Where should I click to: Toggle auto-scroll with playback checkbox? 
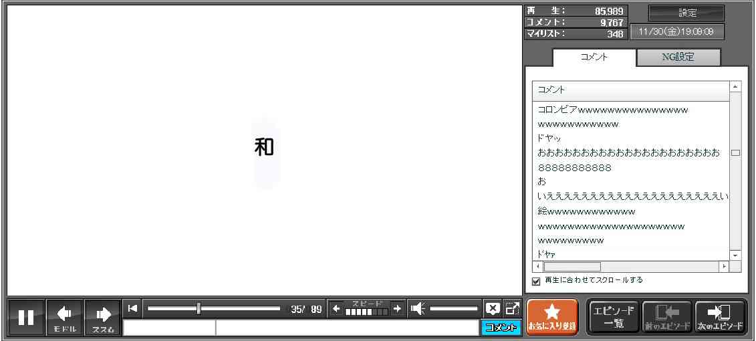click(536, 281)
